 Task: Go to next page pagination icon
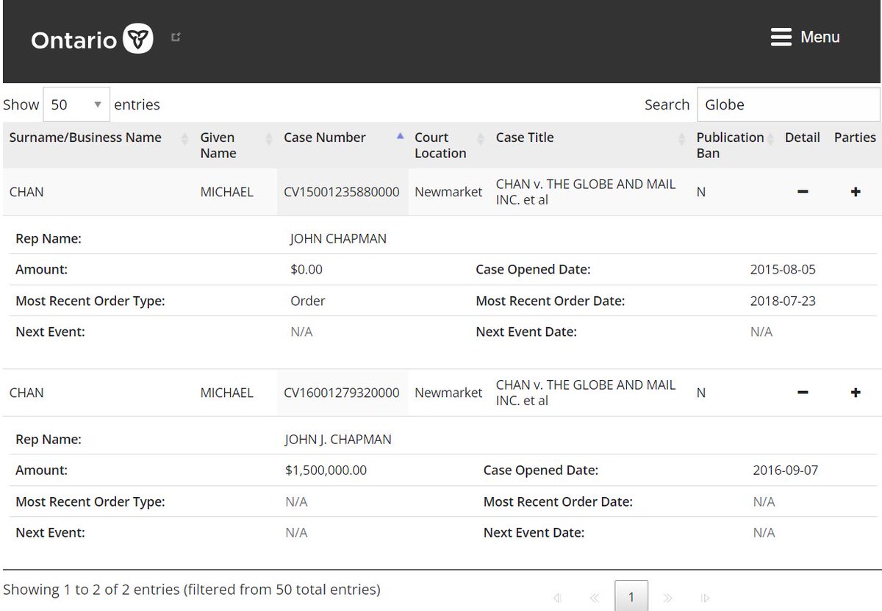667,598
